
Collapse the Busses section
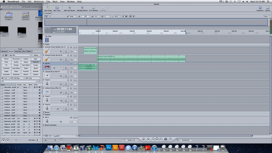pyautogui.click(x=44, y=112)
